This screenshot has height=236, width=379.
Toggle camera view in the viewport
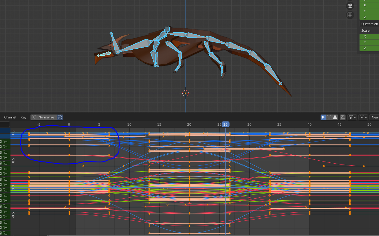(350, 6)
